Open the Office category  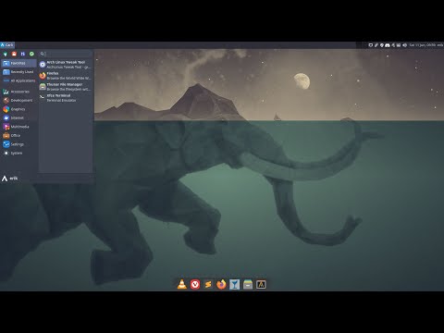coord(18,135)
